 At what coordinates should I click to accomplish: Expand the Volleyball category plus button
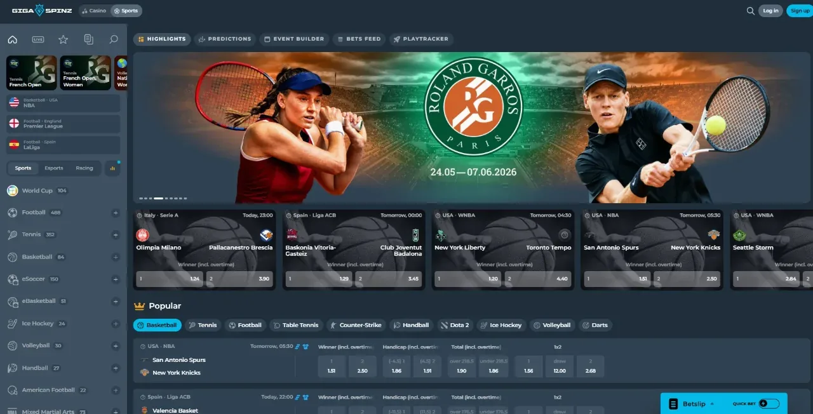[116, 346]
